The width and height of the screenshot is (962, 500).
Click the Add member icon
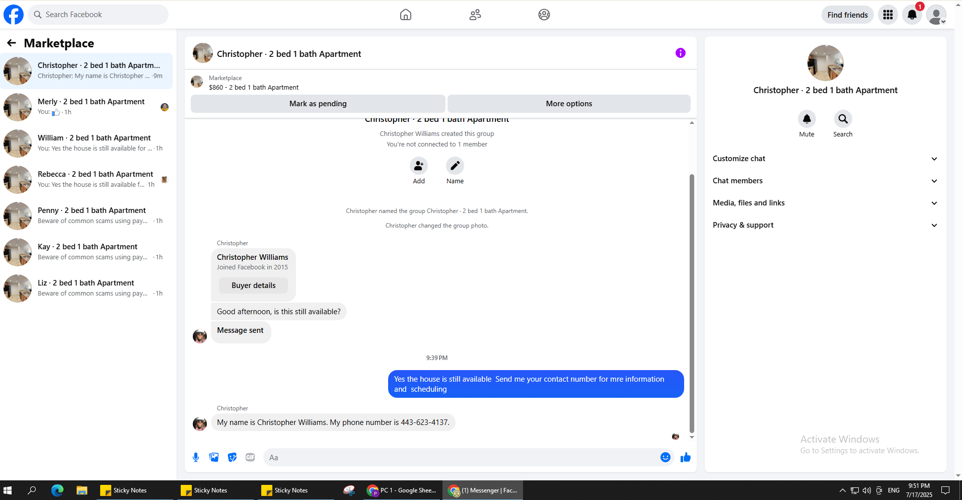pyautogui.click(x=419, y=166)
